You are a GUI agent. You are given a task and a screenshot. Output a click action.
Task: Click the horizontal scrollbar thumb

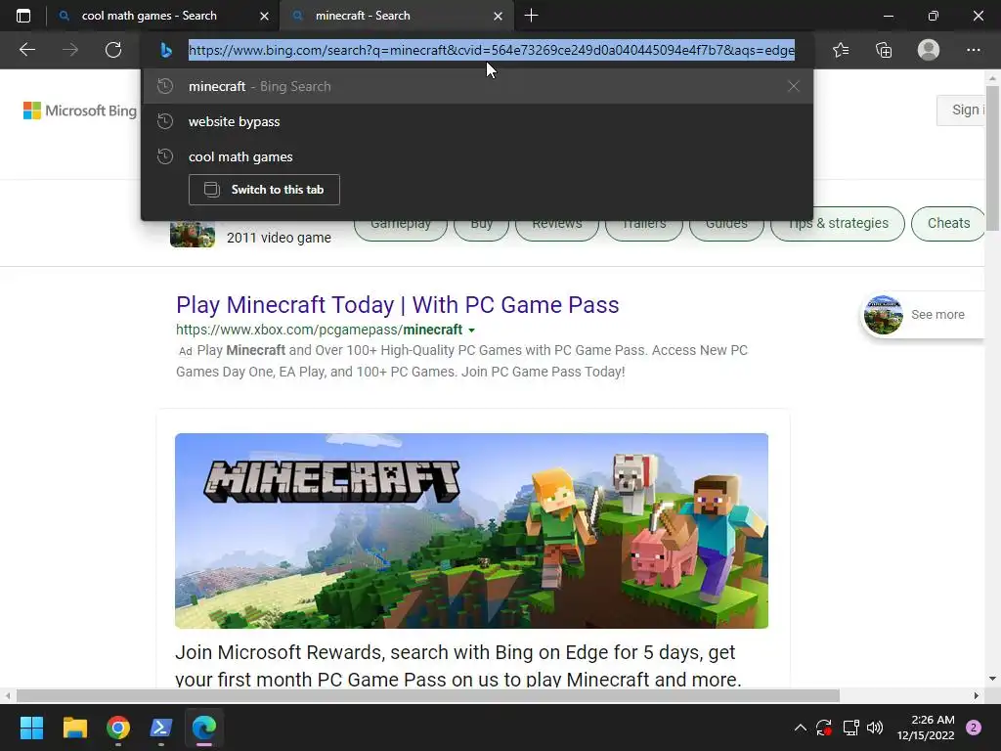point(428,695)
